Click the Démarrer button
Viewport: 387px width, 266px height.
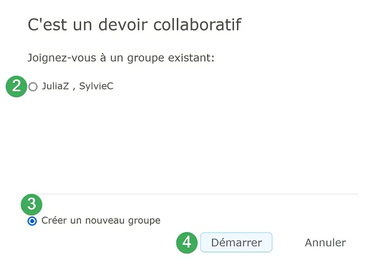[x=236, y=242]
